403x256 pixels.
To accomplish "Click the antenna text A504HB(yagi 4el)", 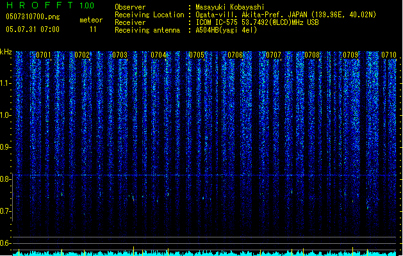I will click(x=226, y=30).
